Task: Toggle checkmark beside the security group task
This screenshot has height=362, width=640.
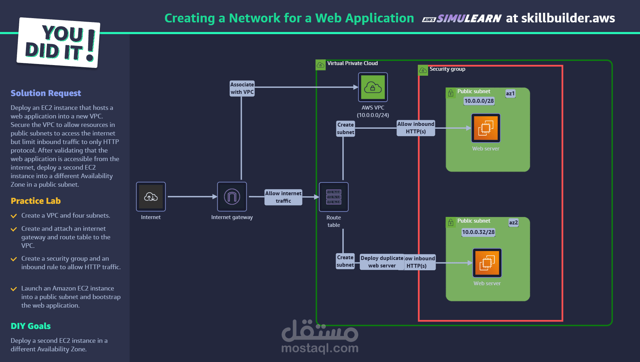Action: coord(14,259)
